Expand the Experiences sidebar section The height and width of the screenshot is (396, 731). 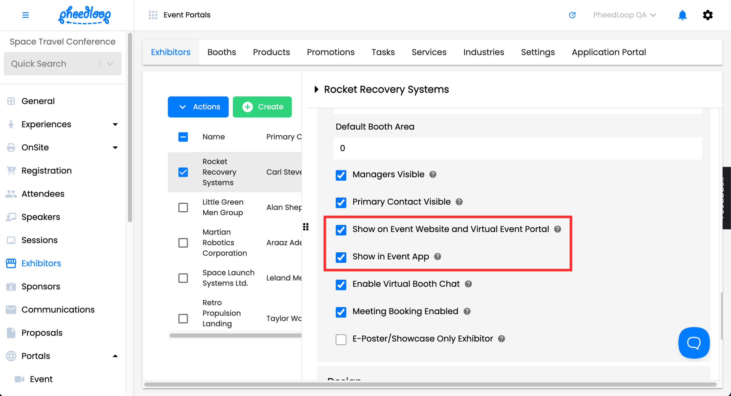[x=115, y=124]
